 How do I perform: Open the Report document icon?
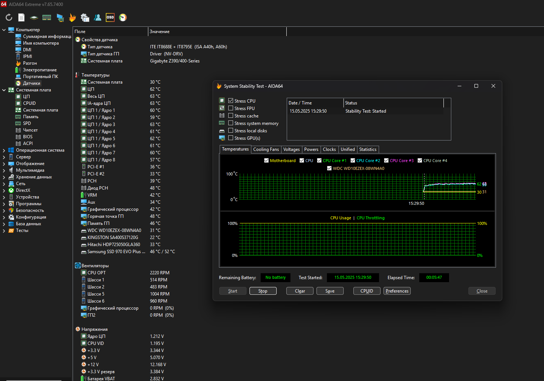tap(22, 17)
